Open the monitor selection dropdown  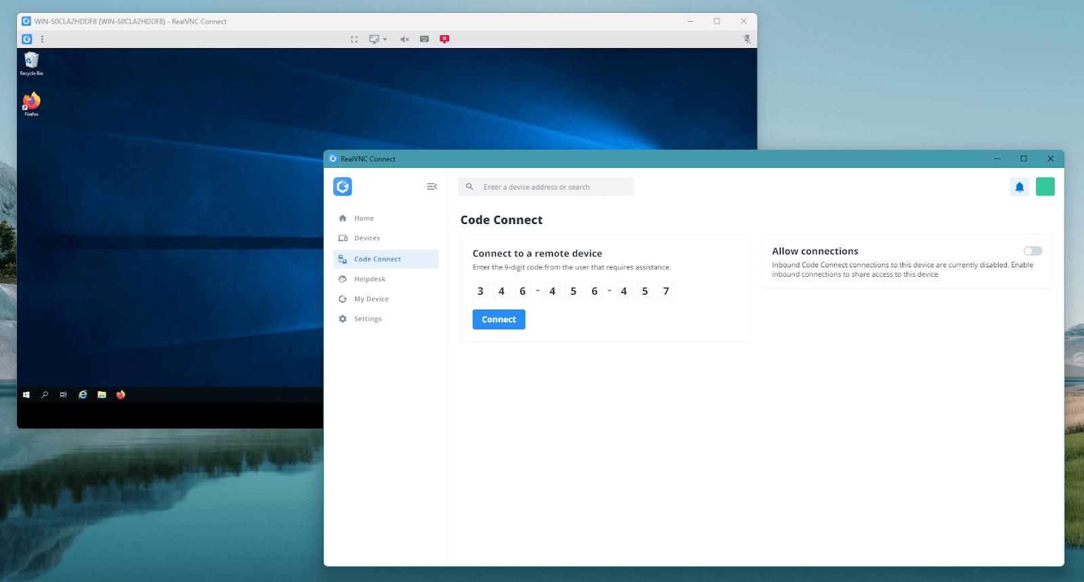[377, 39]
